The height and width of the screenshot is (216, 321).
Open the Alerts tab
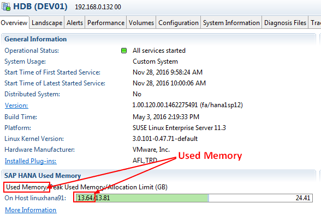(75, 23)
